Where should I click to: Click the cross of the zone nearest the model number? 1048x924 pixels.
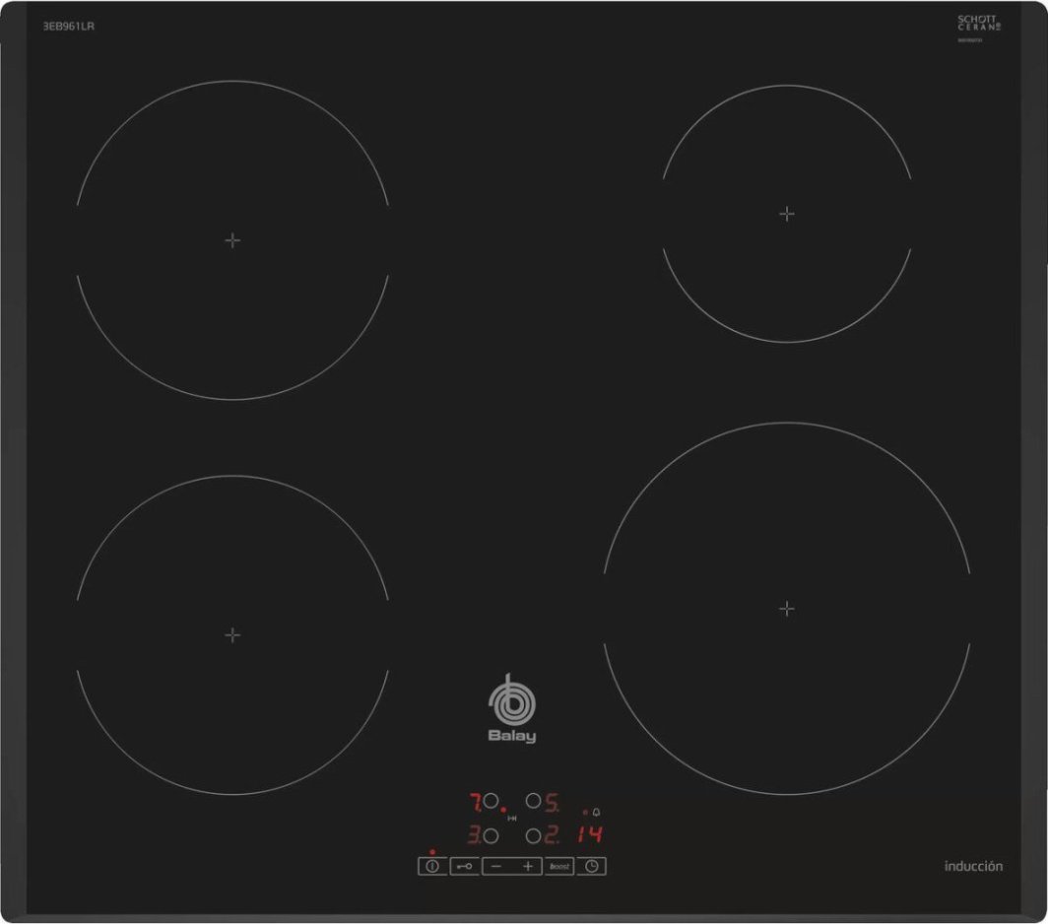232,240
